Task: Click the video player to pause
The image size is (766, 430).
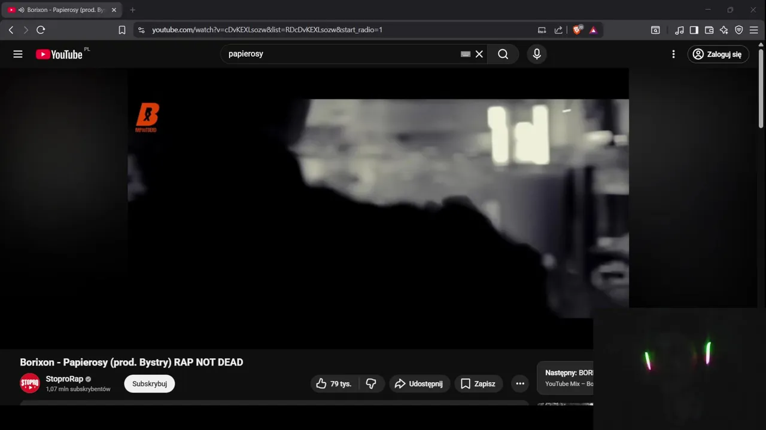Action: (x=378, y=208)
